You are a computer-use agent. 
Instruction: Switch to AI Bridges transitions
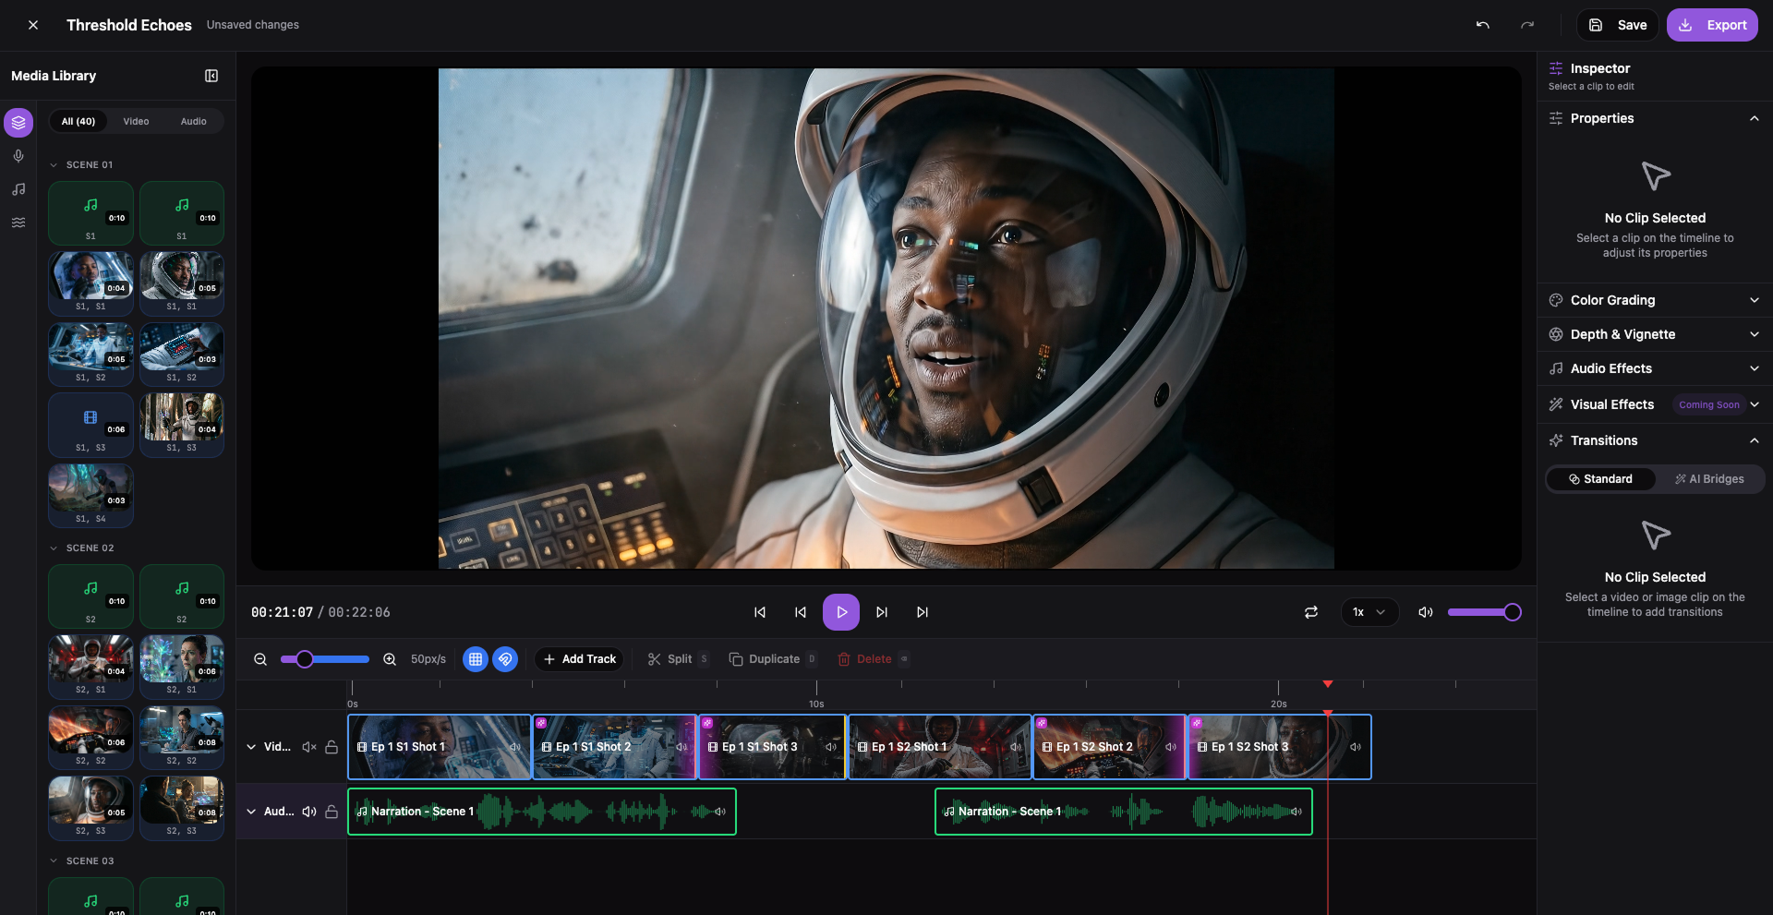(x=1710, y=478)
